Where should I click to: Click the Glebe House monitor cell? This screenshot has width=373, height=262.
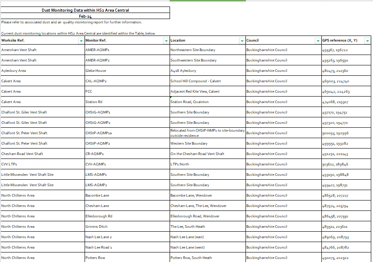(x=96, y=71)
